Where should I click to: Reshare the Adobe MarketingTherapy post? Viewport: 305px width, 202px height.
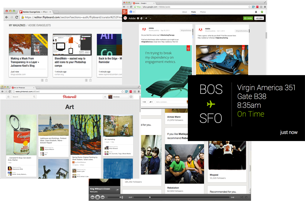tap(151, 102)
